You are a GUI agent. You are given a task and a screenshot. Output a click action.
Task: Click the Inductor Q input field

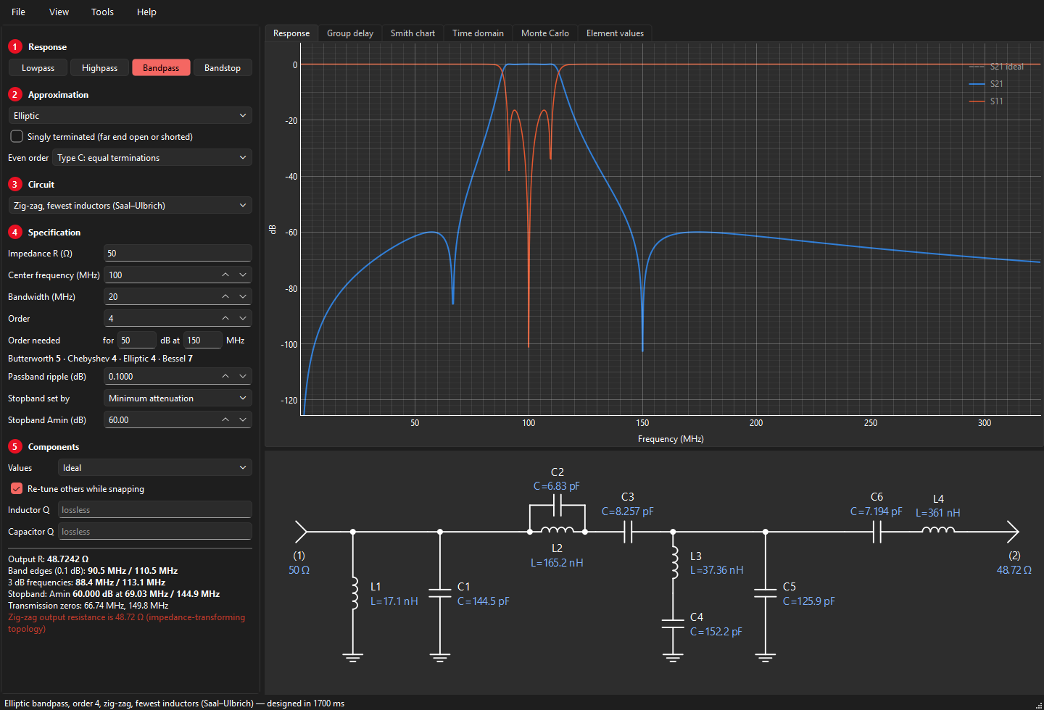point(154,510)
